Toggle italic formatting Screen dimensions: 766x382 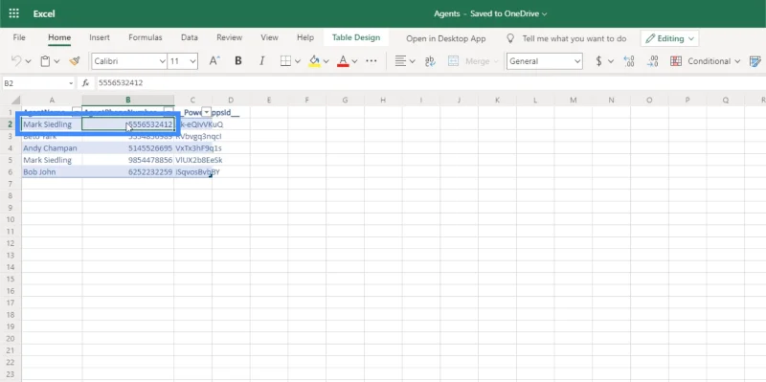[x=261, y=61]
